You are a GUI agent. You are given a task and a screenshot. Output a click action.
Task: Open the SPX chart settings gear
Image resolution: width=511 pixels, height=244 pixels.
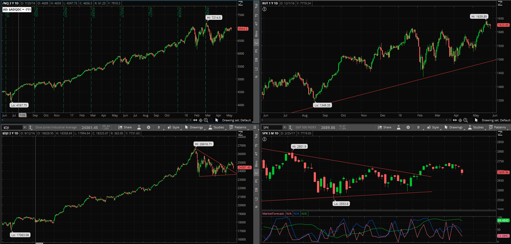[x=408, y=127]
